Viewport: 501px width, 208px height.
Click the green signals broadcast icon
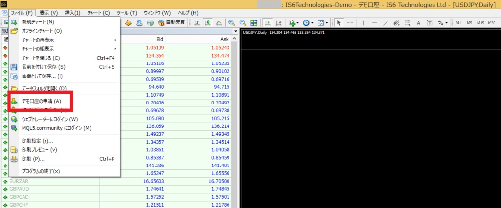tap(150, 23)
